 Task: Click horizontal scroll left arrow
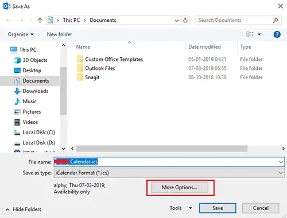[72, 149]
